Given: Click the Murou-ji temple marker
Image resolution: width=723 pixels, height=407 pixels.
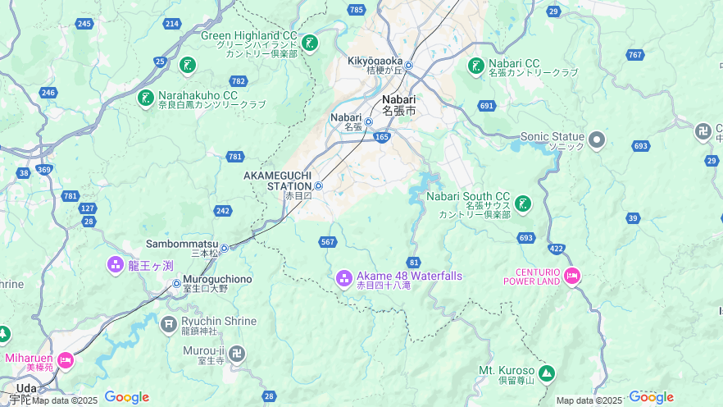Looking at the screenshot, I should pyautogui.click(x=237, y=354).
